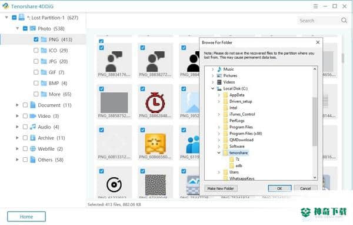Click the folder tree vertical scrollbar thumb
This screenshot has height=225, width=353.
click(x=315, y=121)
